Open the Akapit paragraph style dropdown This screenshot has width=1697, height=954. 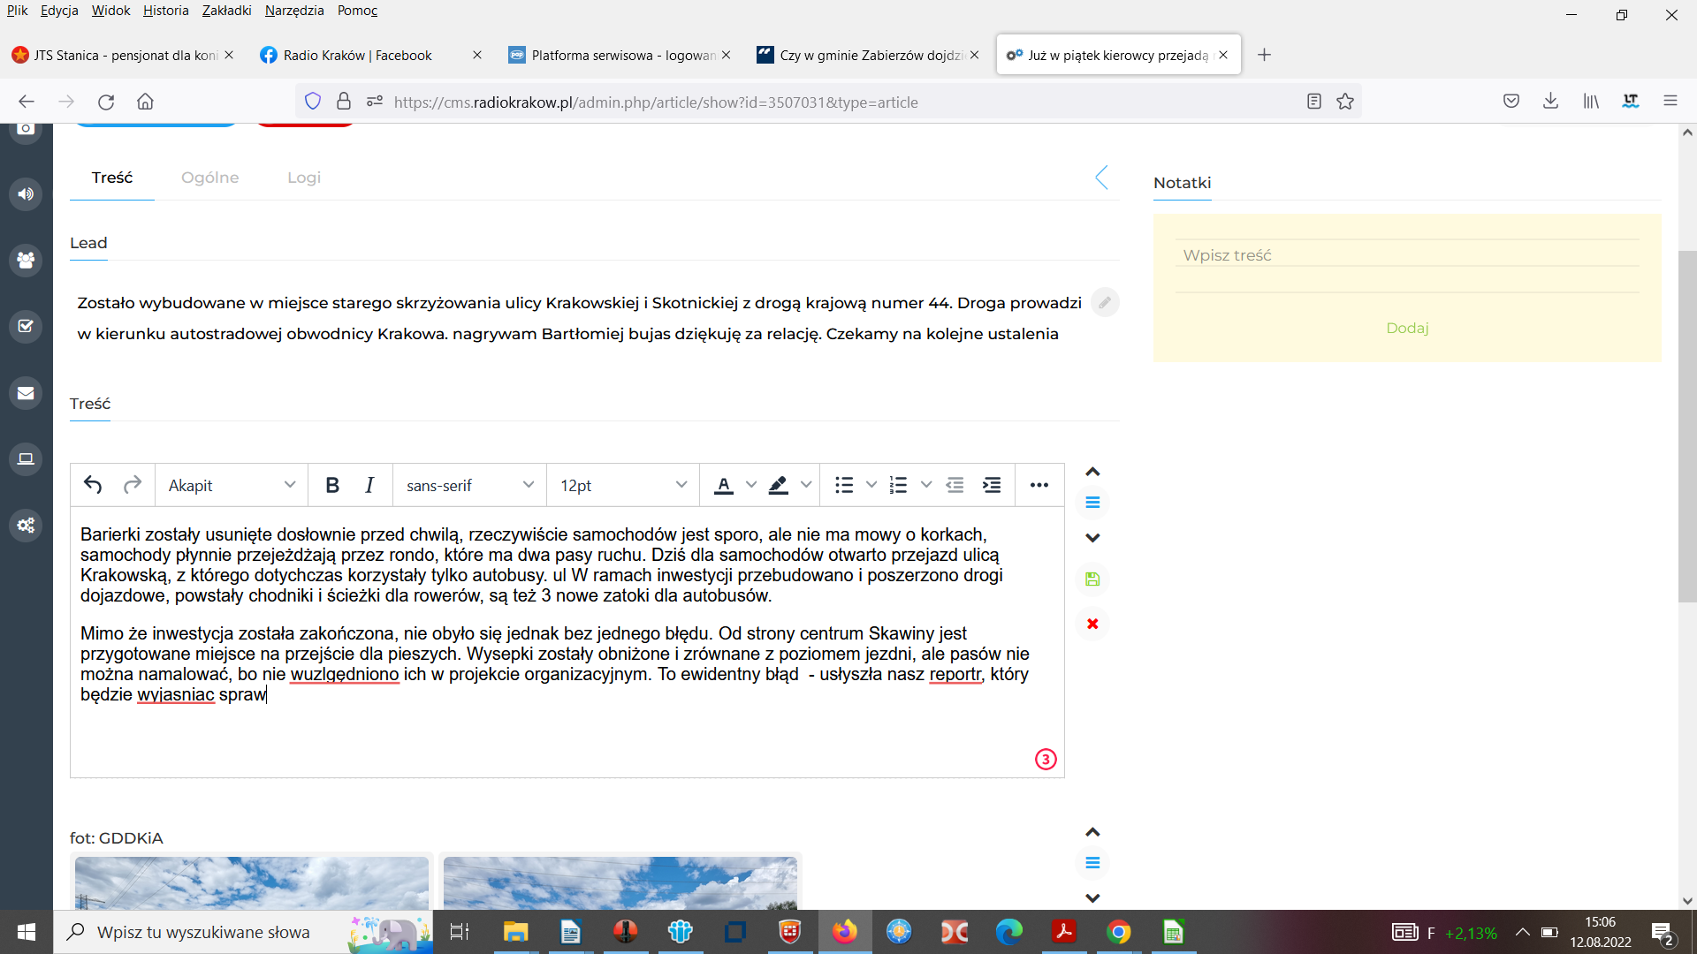tap(232, 485)
